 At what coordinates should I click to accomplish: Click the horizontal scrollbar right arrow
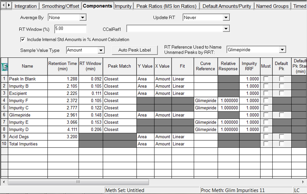click(x=303, y=182)
